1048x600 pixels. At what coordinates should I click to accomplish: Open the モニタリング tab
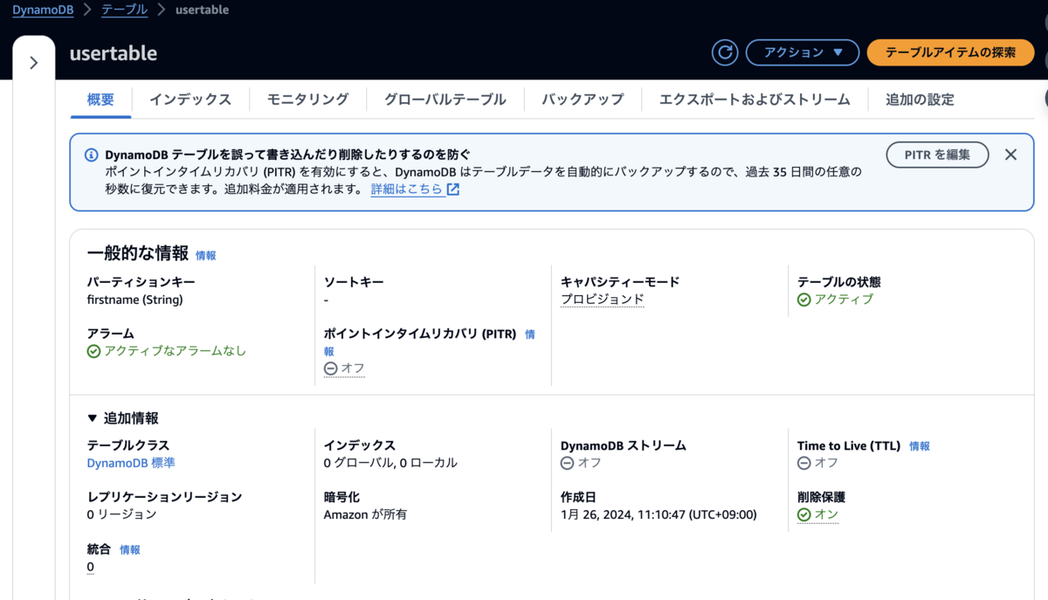307,100
